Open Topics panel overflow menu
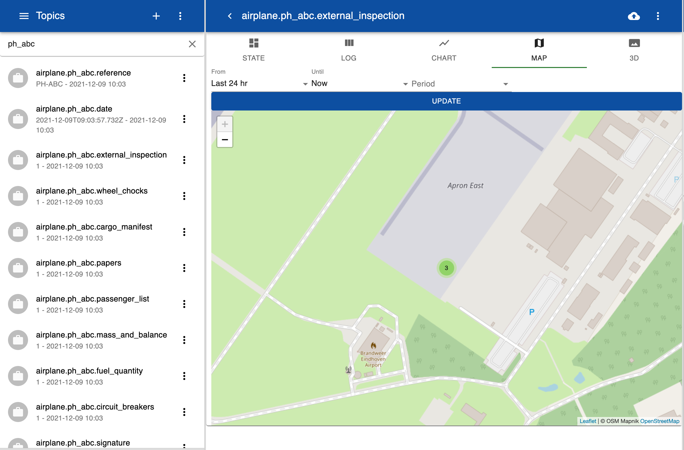 [x=180, y=16]
